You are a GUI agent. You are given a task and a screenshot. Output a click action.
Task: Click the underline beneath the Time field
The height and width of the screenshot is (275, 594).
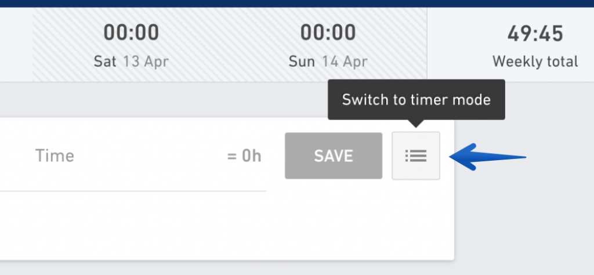pos(133,191)
